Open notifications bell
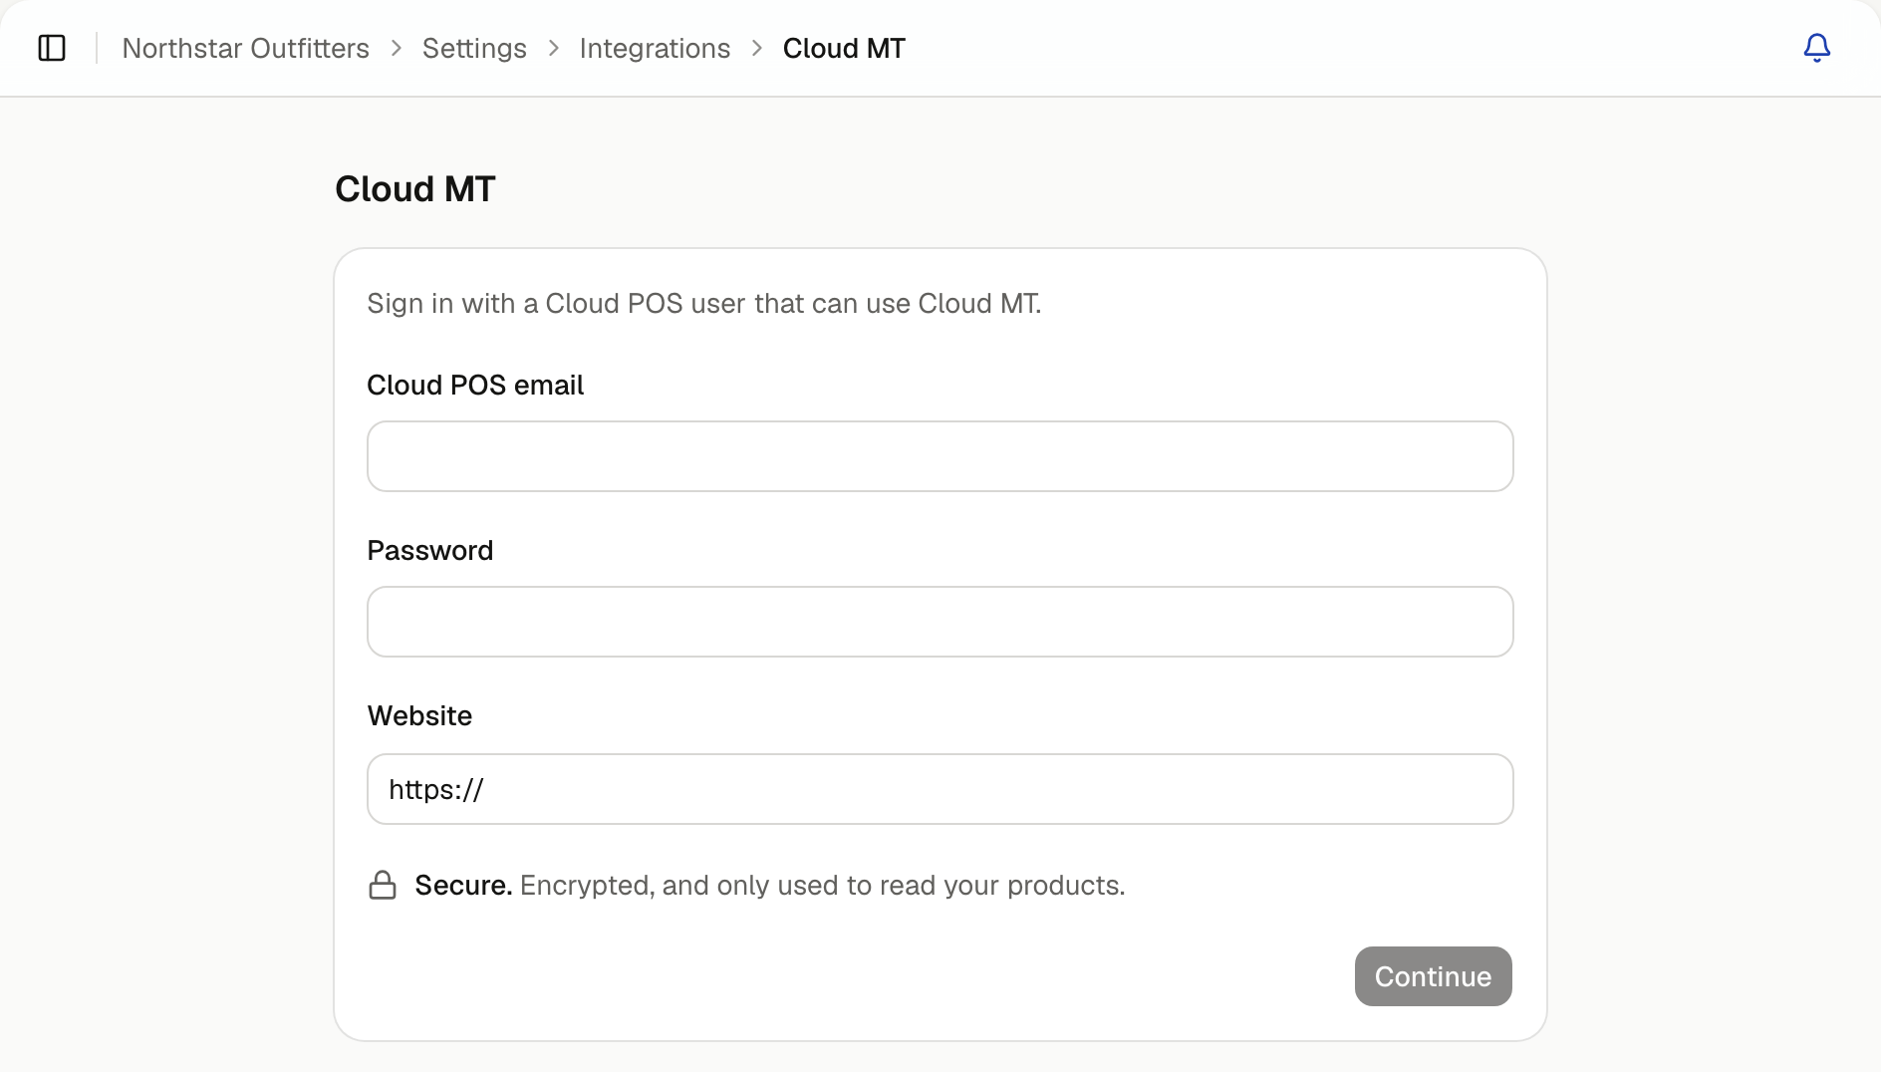The width and height of the screenshot is (1881, 1072). coord(1816,48)
